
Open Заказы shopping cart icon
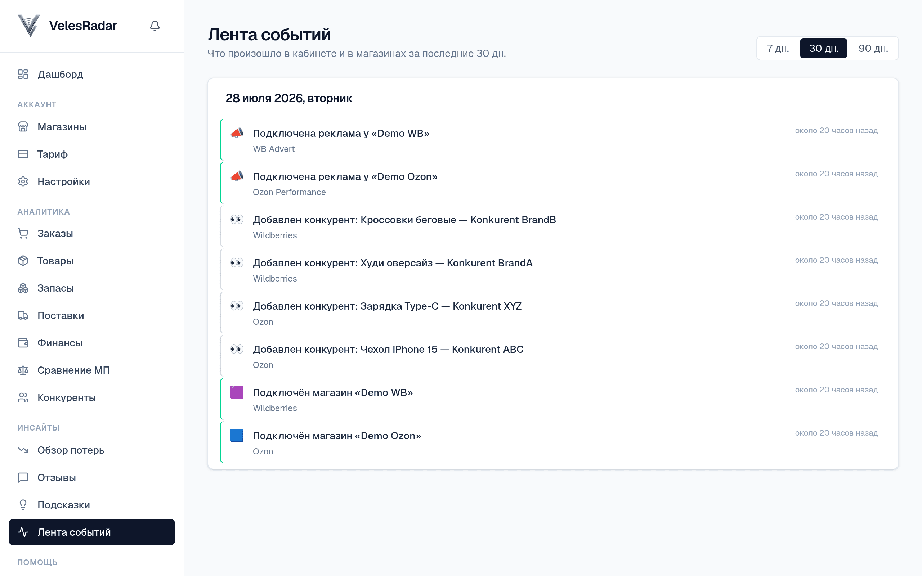pyautogui.click(x=23, y=233)
